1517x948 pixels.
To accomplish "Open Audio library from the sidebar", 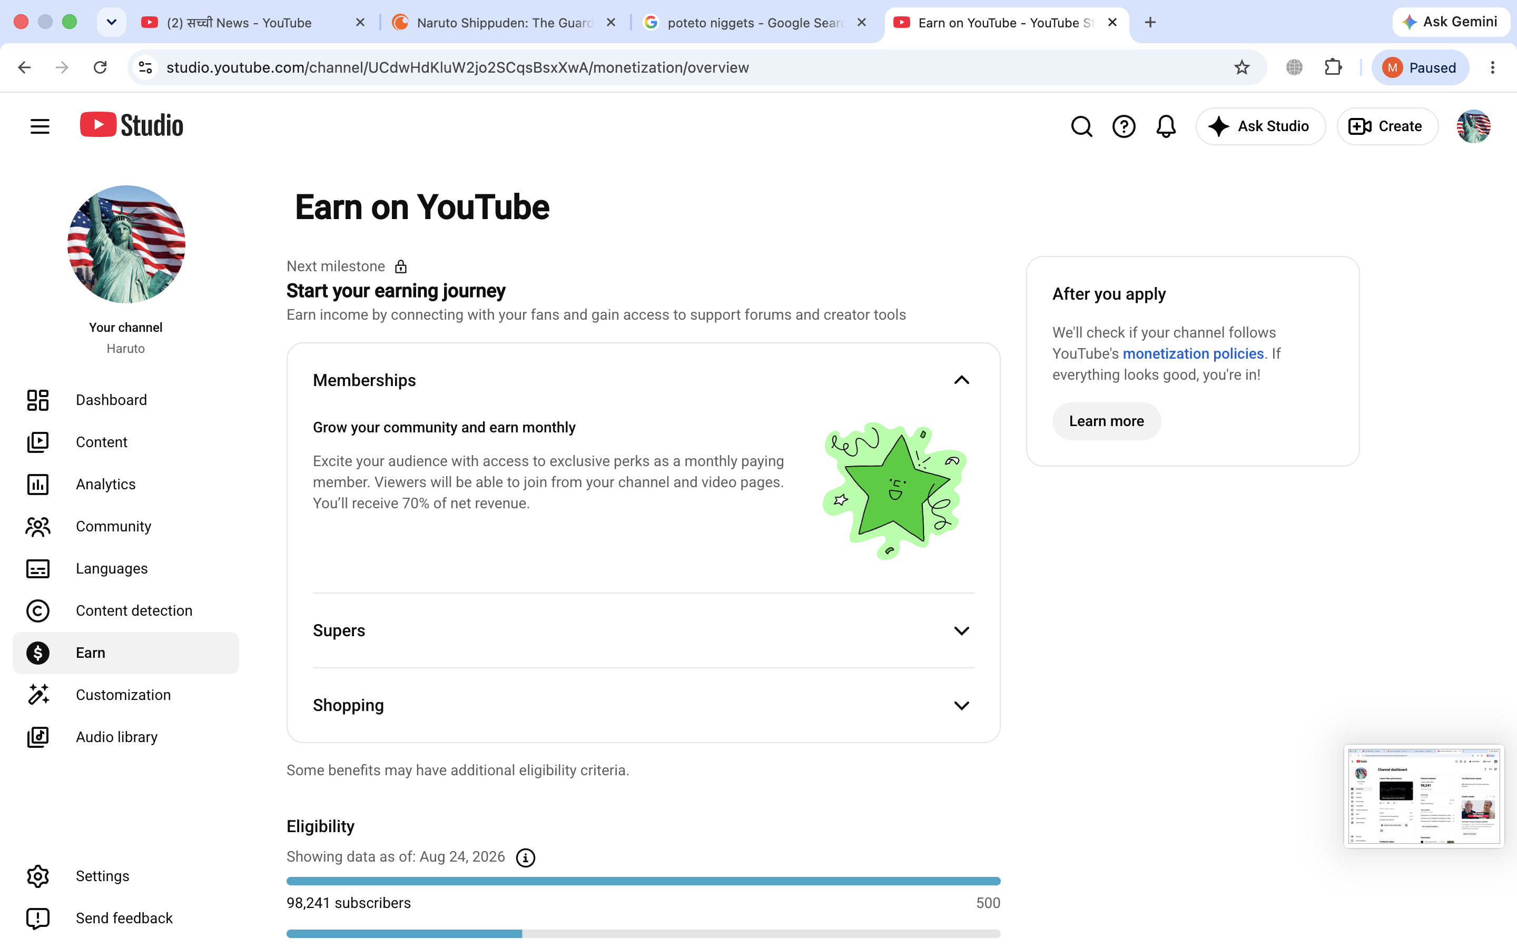I will (125, 737).
